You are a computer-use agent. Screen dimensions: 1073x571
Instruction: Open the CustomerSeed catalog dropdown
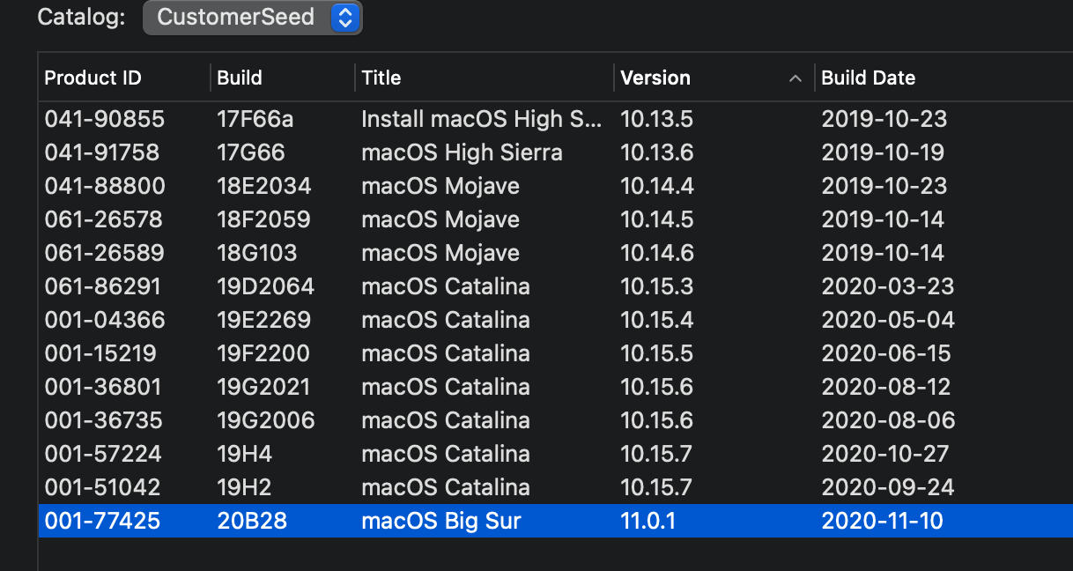(252, 17)
